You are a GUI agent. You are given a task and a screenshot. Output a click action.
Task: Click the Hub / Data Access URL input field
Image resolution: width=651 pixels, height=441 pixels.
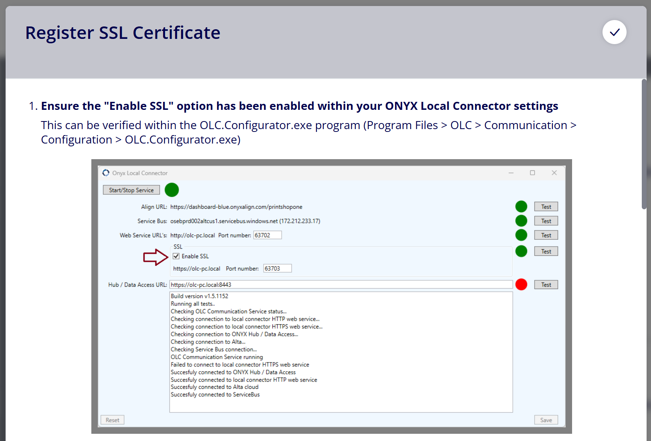tap(341, 285)
